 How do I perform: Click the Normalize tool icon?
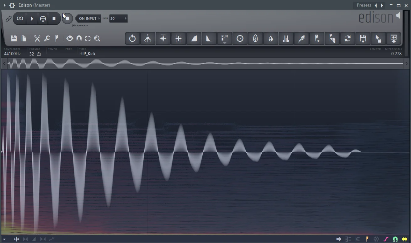pyautogui.click(x=163, y=39)
